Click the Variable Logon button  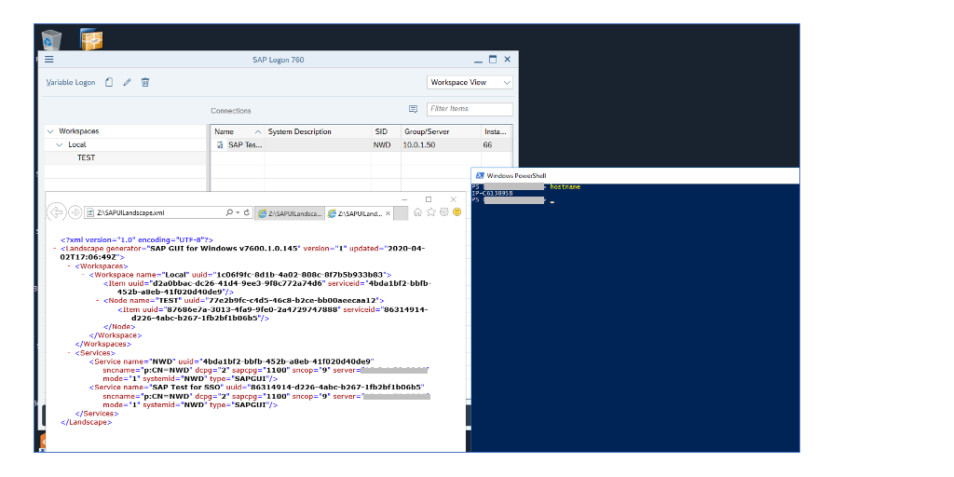click(71, 82)
